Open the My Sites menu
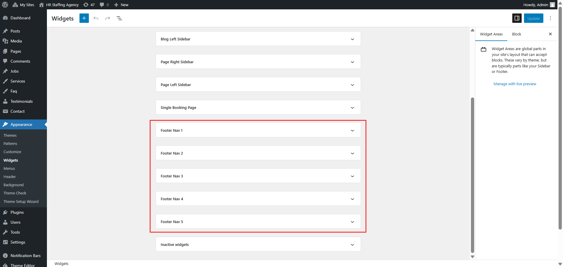The image size is (563, 267). tap(23, 4)
